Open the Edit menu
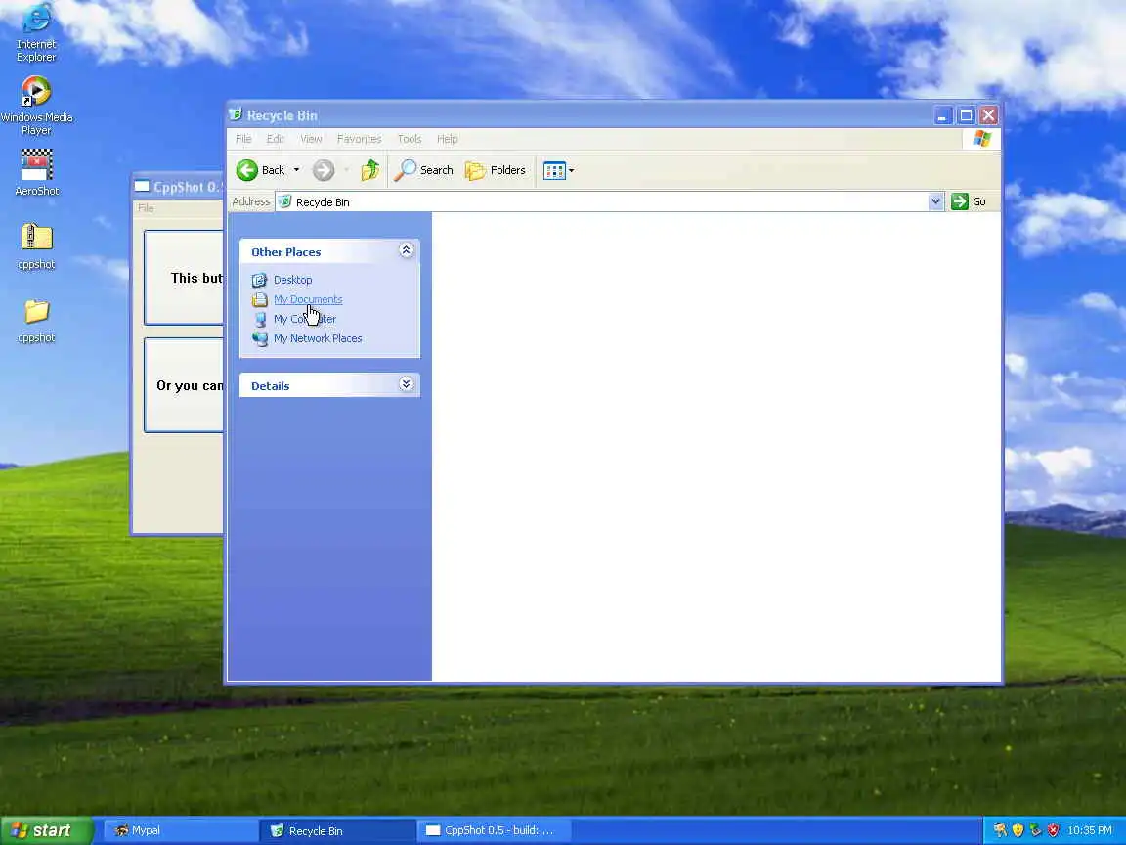The height and width of the screenshot is (845, 1126). tap(275, 139)
